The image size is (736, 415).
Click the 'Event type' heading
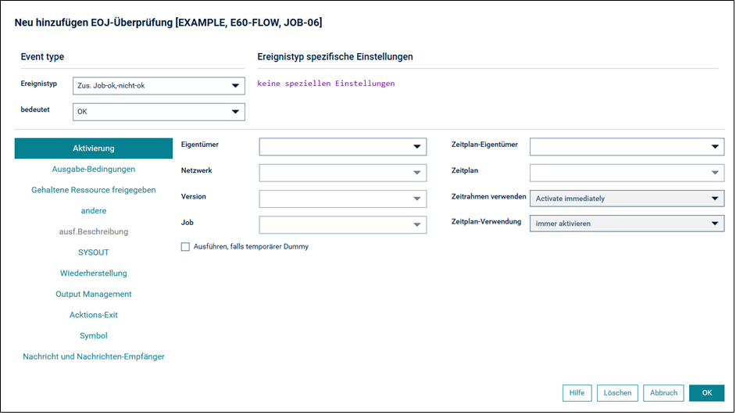point(42,57)
